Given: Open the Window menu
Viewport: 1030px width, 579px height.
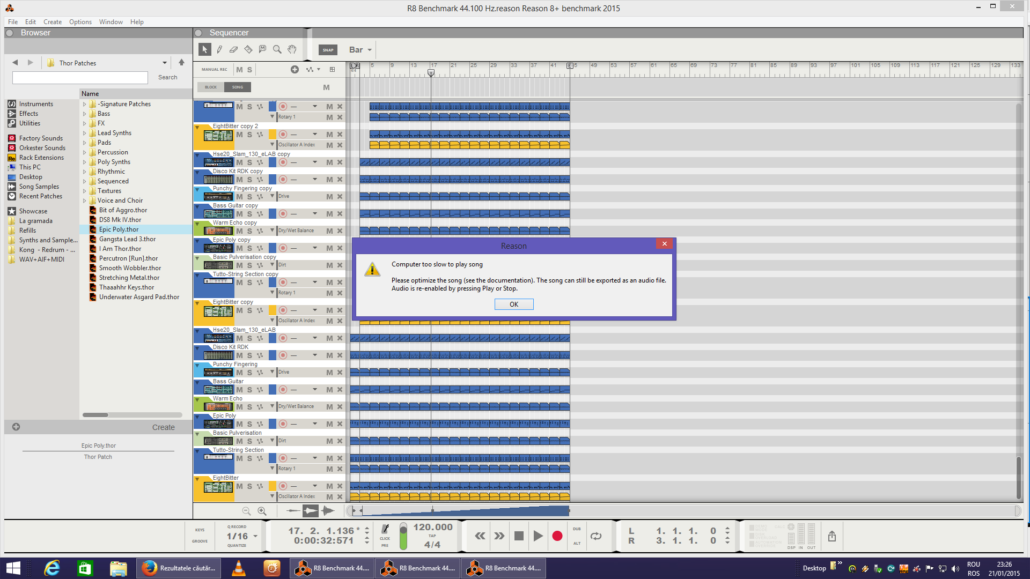Looking at the screenshot, I should click(x=111, y=22).
